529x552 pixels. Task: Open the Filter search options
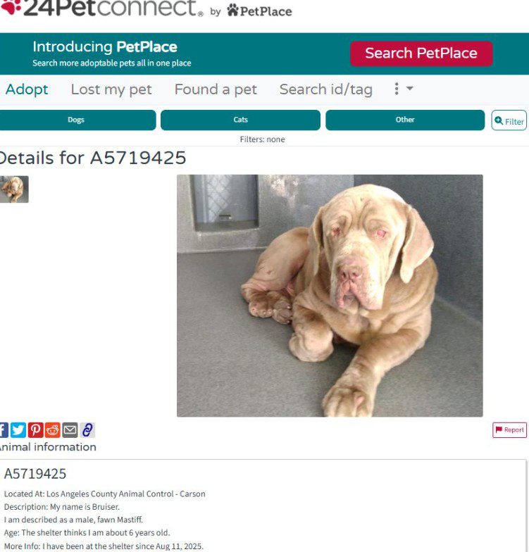pos(509,121)
